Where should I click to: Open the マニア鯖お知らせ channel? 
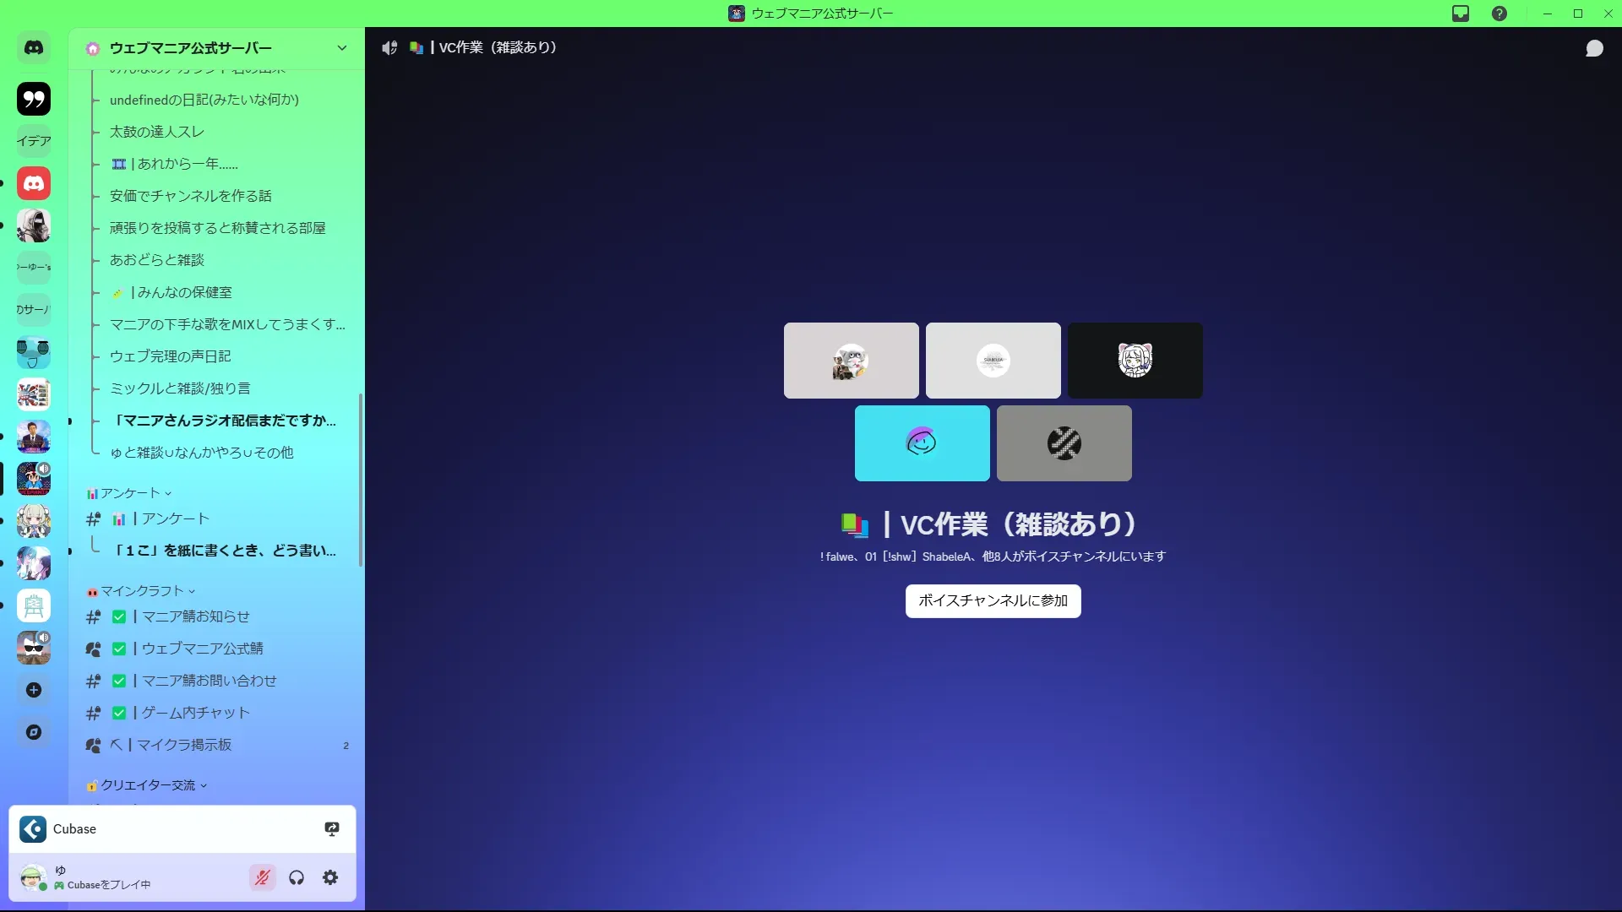pos(196,616)
